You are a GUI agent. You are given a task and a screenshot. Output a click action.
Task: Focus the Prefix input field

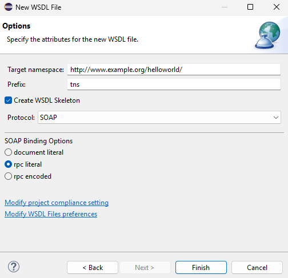click(174, 84)
